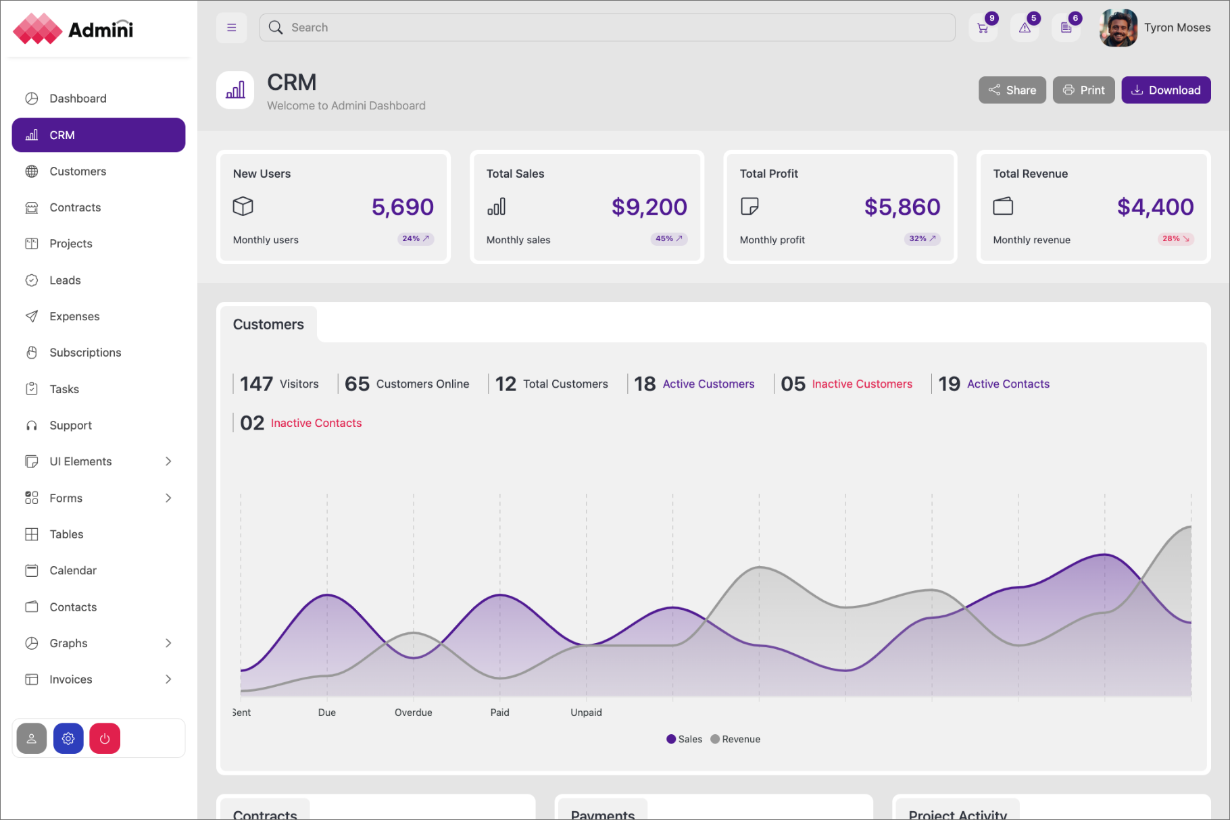Click the Search input field
The width and height of the screenshot is (1230, 820).
pos(608,28)
